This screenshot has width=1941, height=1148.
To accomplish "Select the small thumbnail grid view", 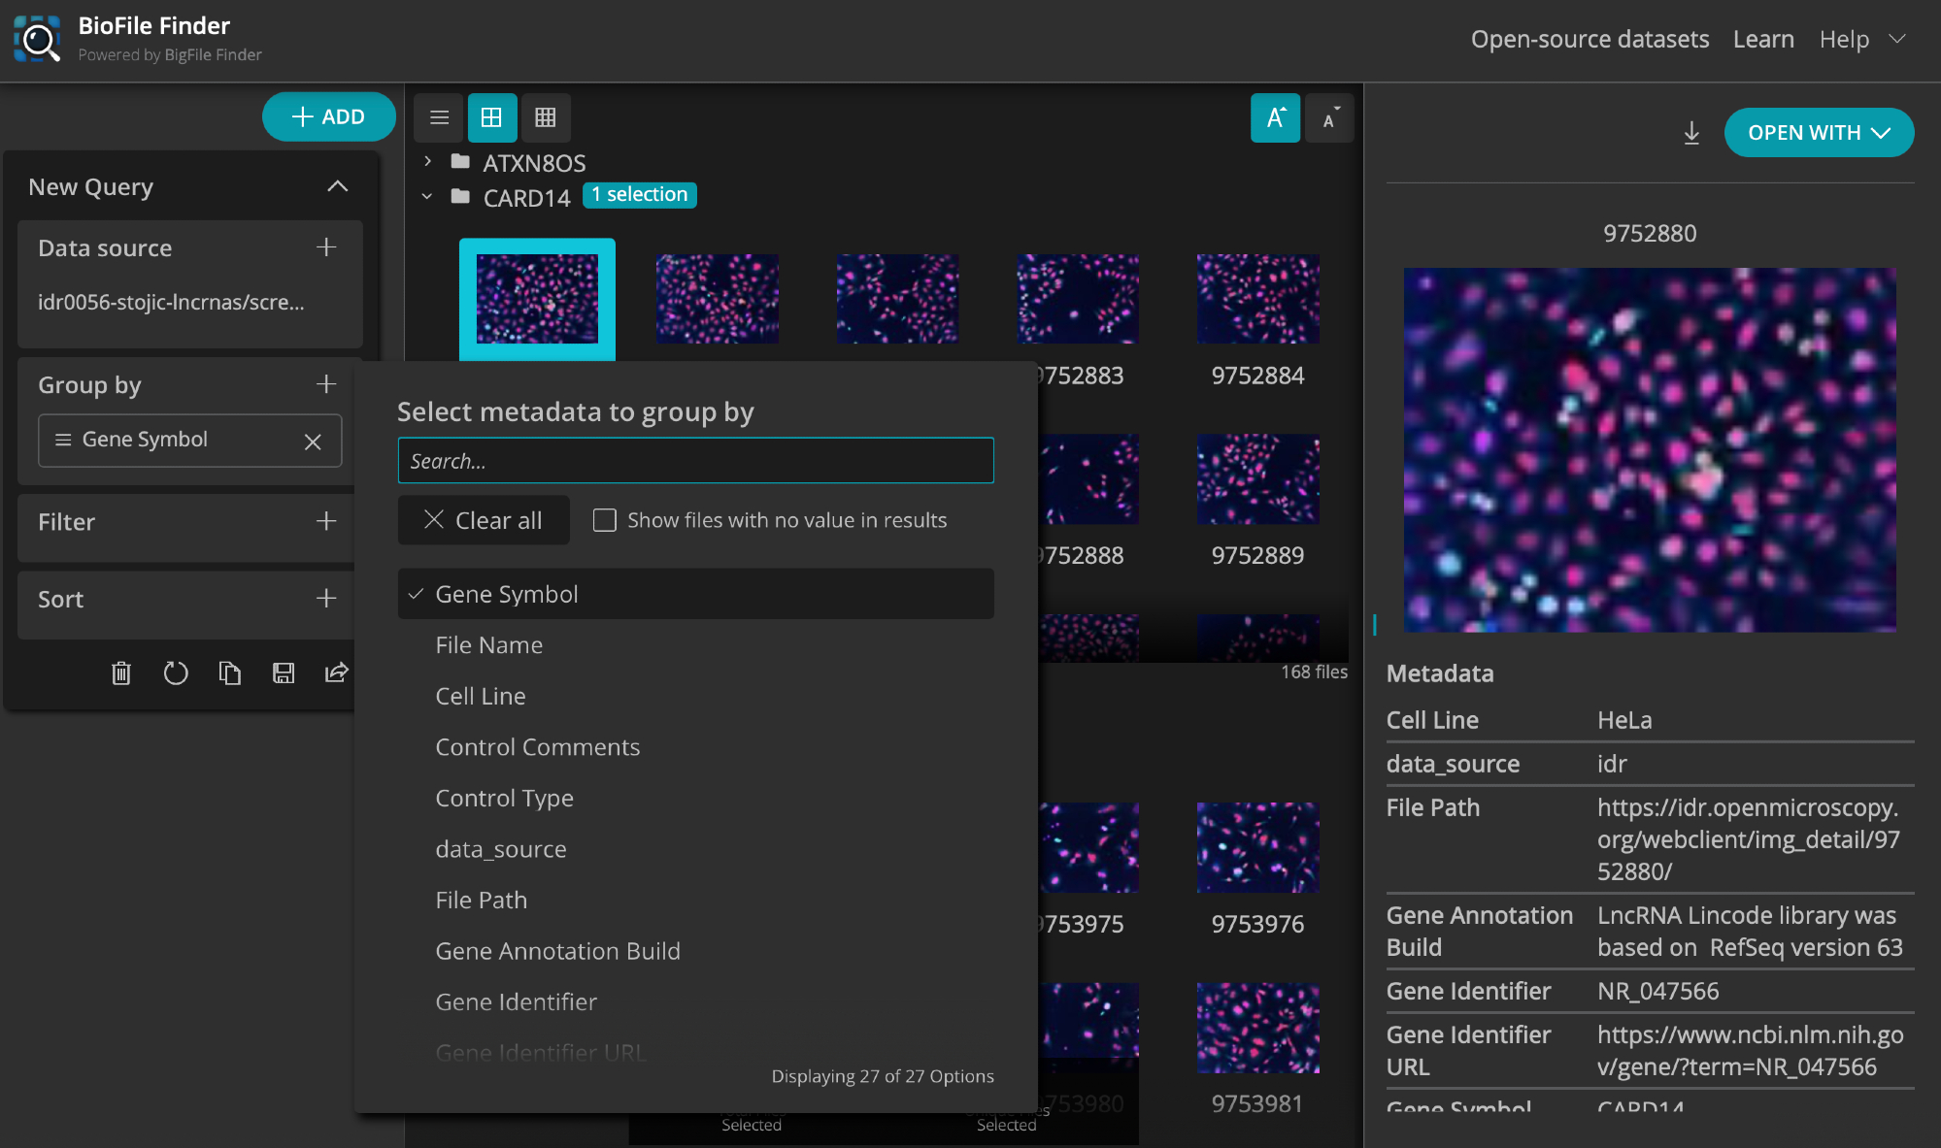I will 545,117.
